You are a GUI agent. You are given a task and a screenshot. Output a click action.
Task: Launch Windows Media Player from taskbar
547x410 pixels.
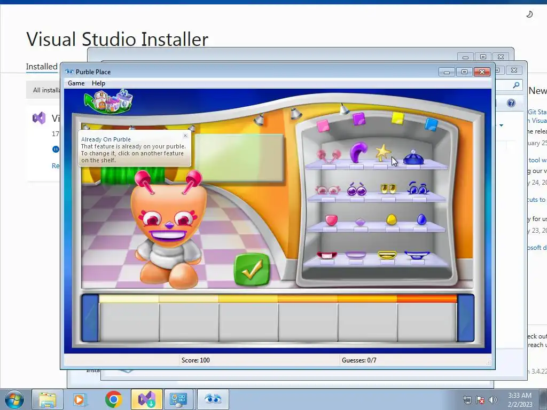(79, 400)
